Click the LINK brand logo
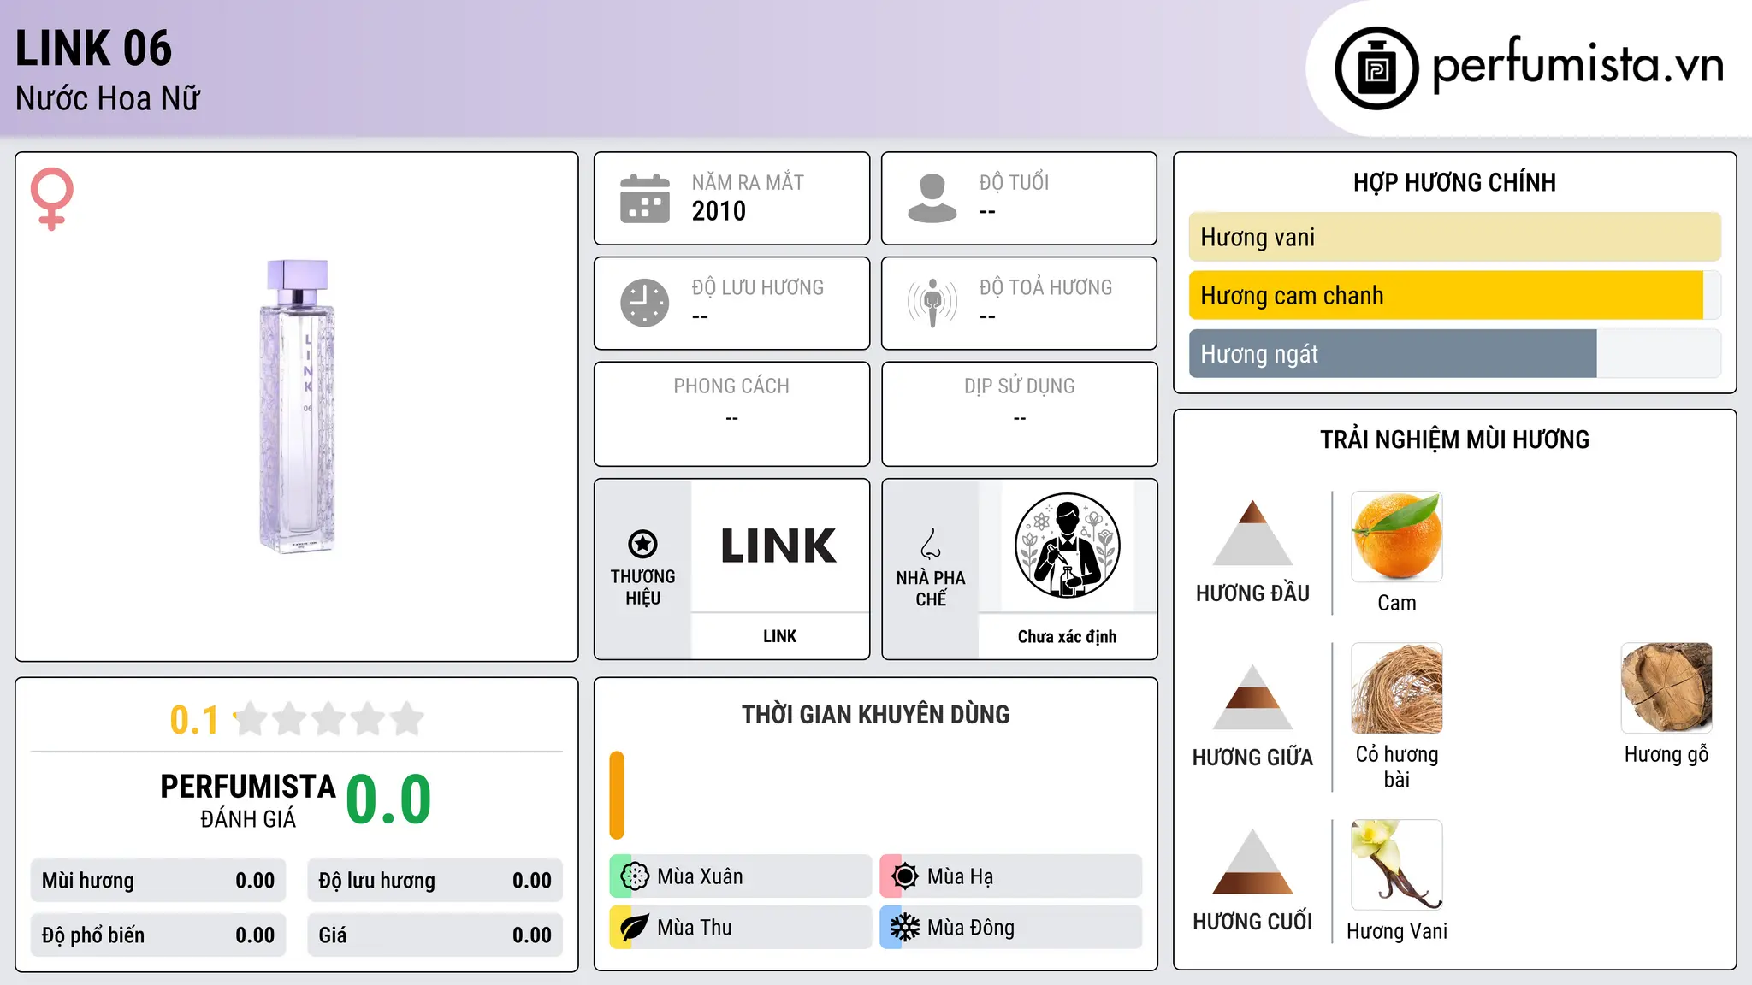This screenshot has width=1752, height=985. pos(779,546)
